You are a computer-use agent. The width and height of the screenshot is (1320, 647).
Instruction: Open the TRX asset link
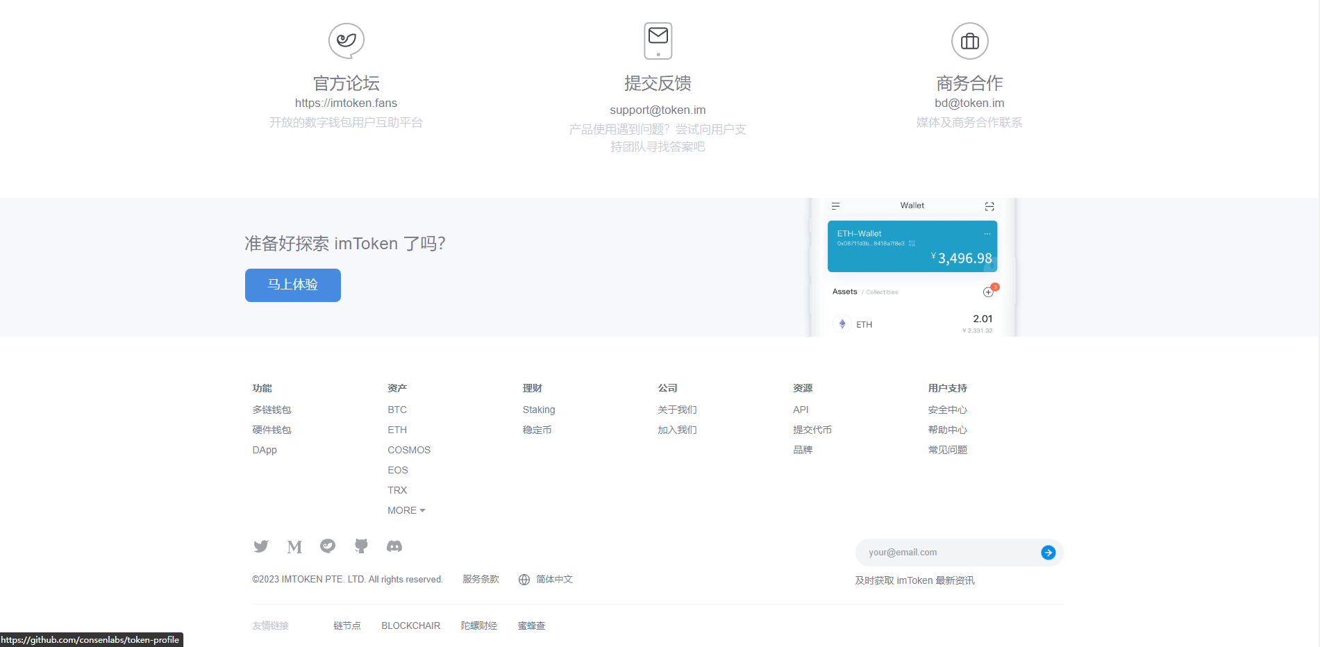point(397,491)
